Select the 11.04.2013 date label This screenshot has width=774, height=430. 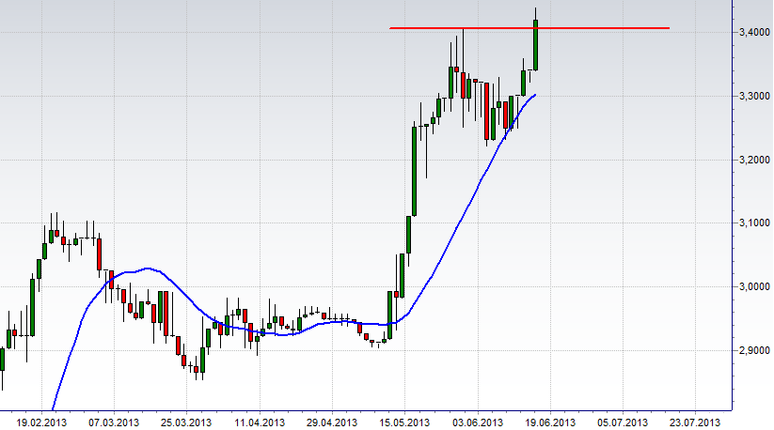(x=260, y=422)
